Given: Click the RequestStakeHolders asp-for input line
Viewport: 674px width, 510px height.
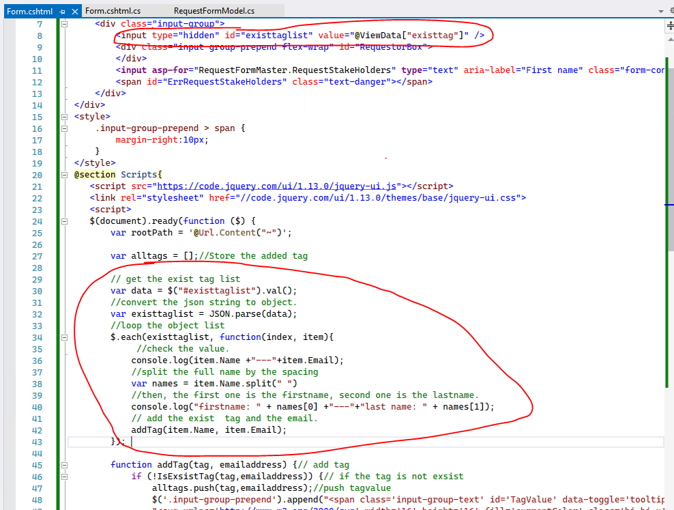Looking at the screenshot, I should click(390, 70).
